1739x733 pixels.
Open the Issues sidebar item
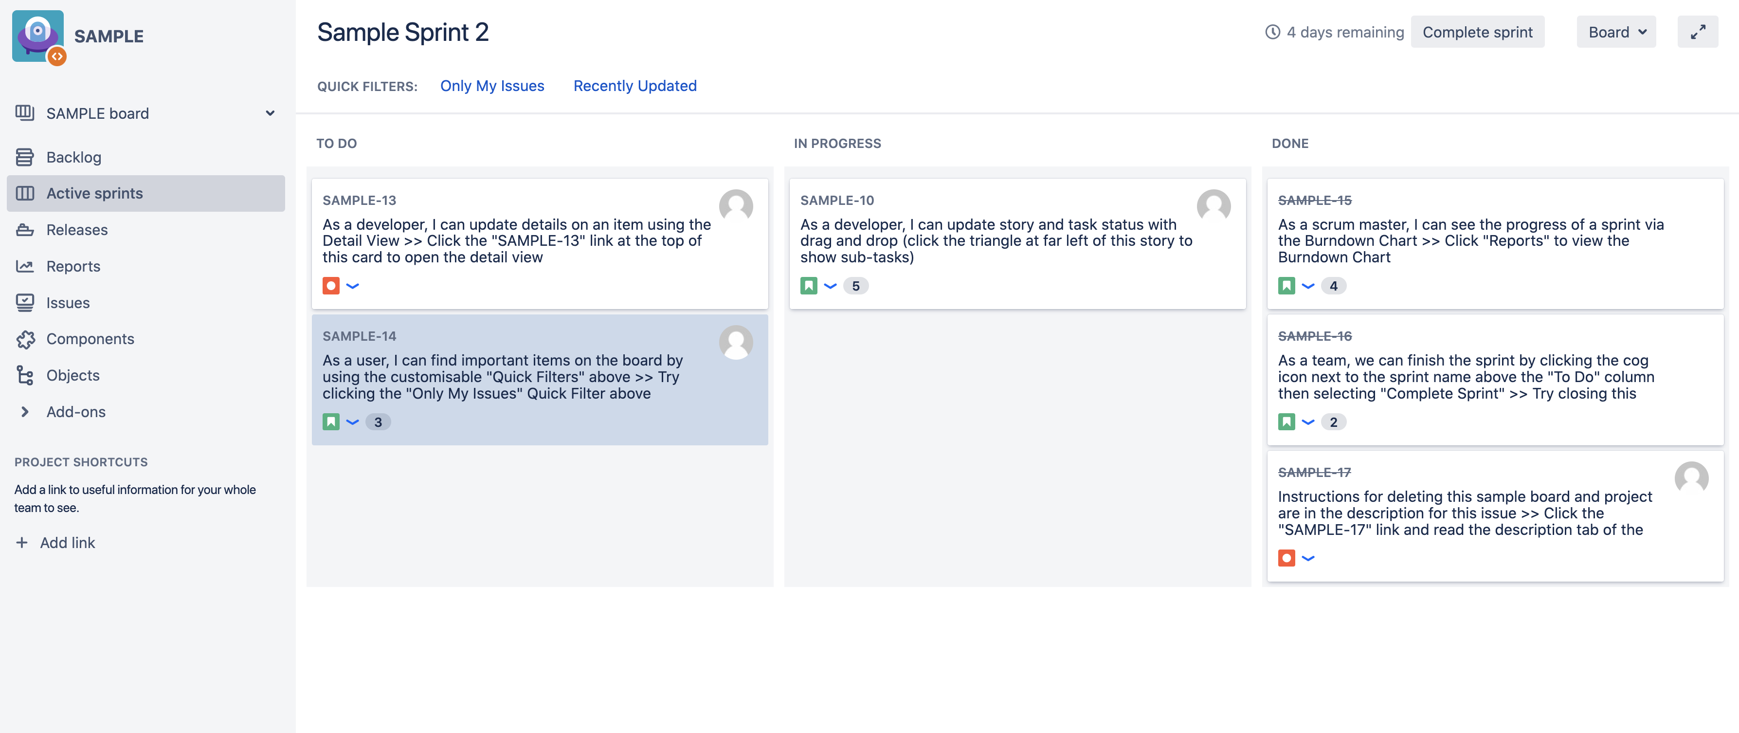(x=68, y=303)
